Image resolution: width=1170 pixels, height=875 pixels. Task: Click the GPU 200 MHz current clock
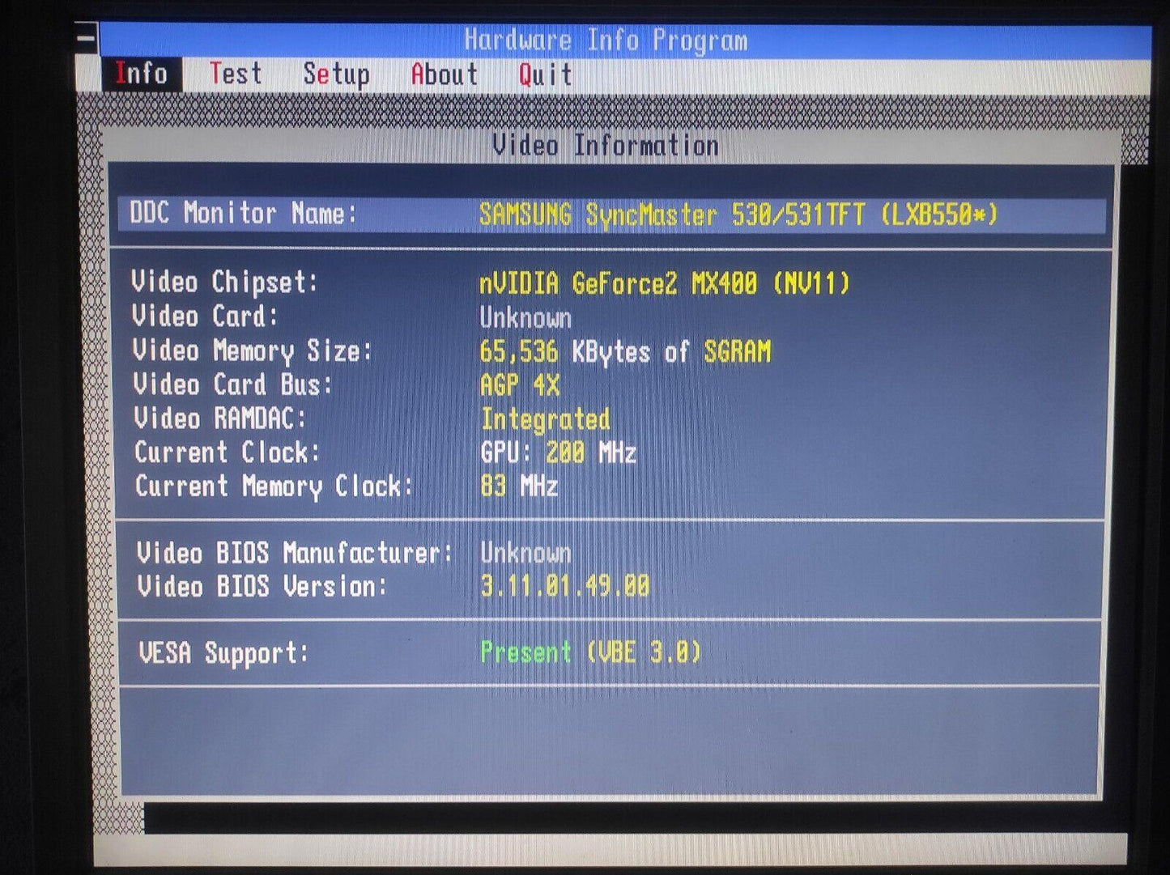pyautogui.click(x=558, y=452)
